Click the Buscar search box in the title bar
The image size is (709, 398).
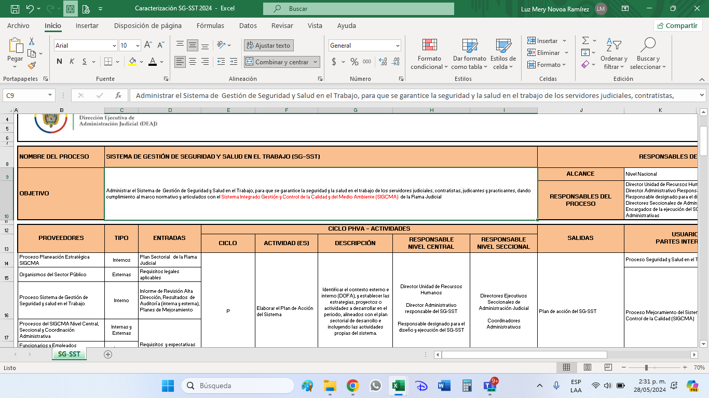point(359,9)
